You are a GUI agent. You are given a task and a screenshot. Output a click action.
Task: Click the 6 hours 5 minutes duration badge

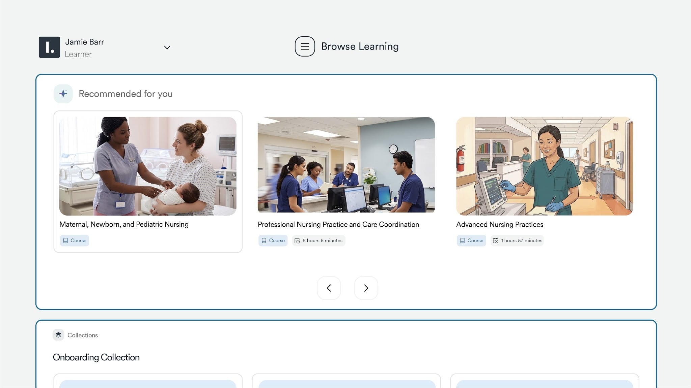pos(319,240)
